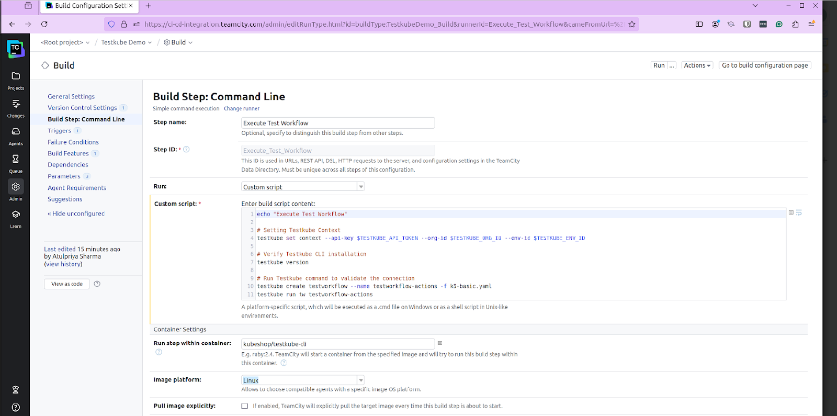Click the help icon next to View as code
This screenshot has width=837, height=416.
pos(97,284)
